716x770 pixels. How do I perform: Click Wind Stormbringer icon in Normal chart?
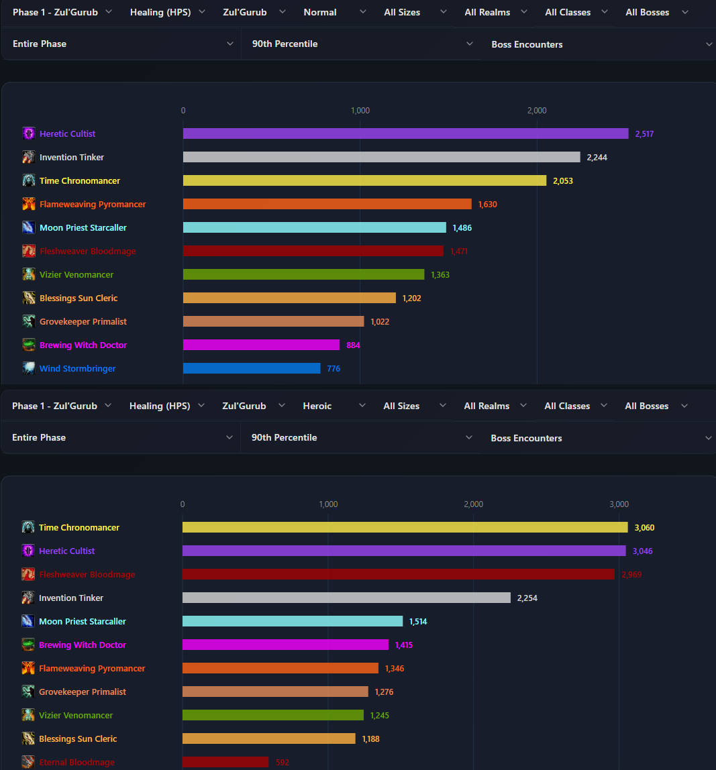pos(28,368)
